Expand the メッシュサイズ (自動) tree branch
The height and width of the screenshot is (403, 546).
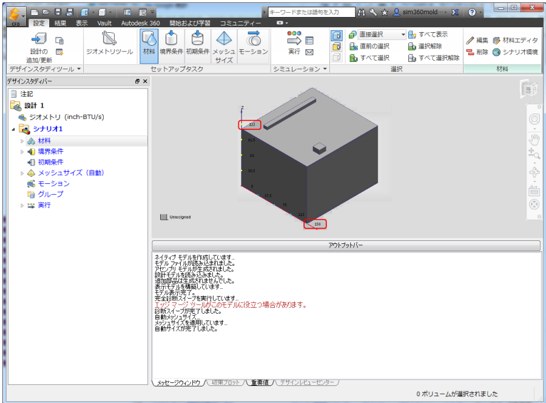point(22,173)
